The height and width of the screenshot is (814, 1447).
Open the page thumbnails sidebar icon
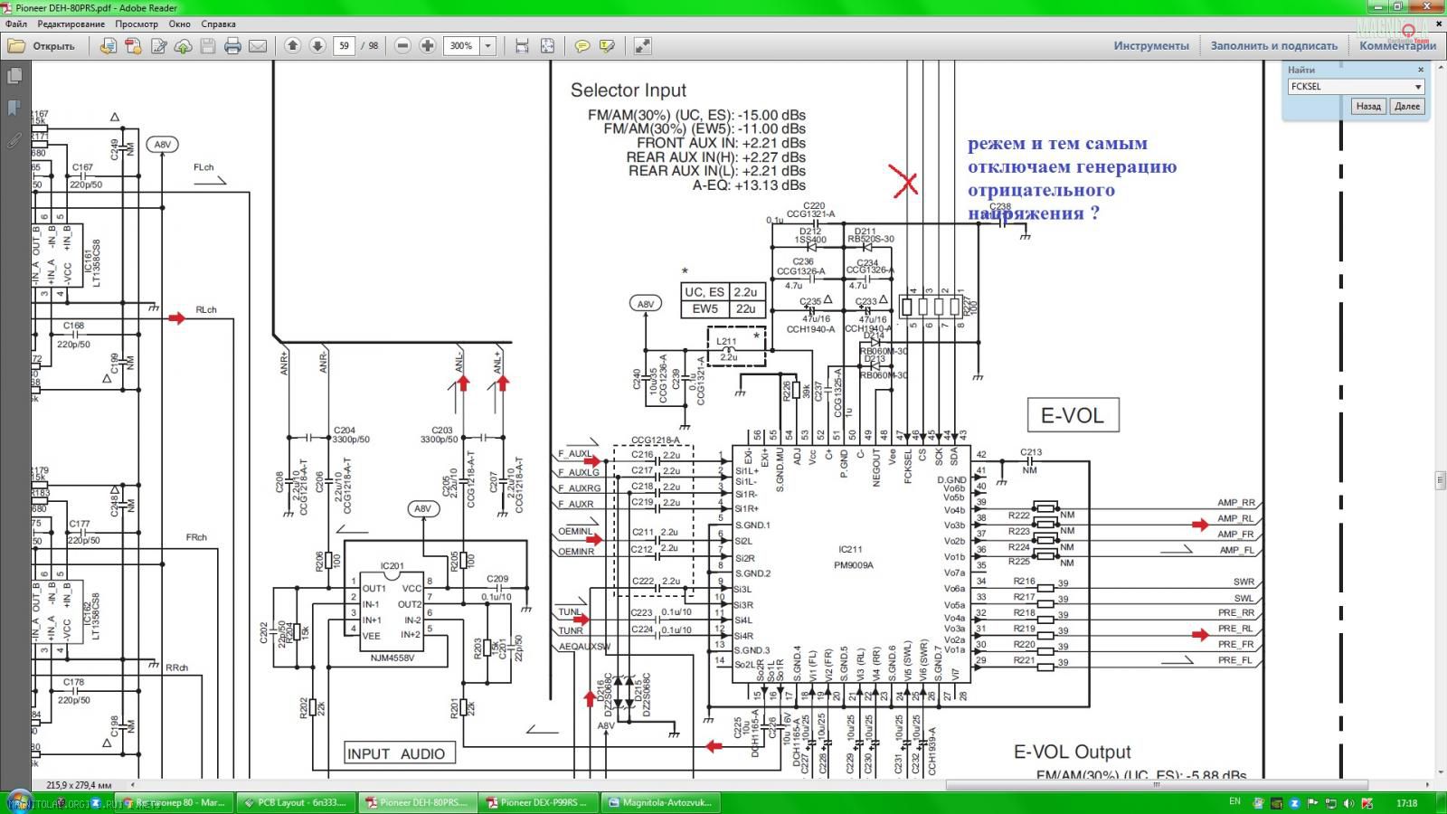[14, 77]
